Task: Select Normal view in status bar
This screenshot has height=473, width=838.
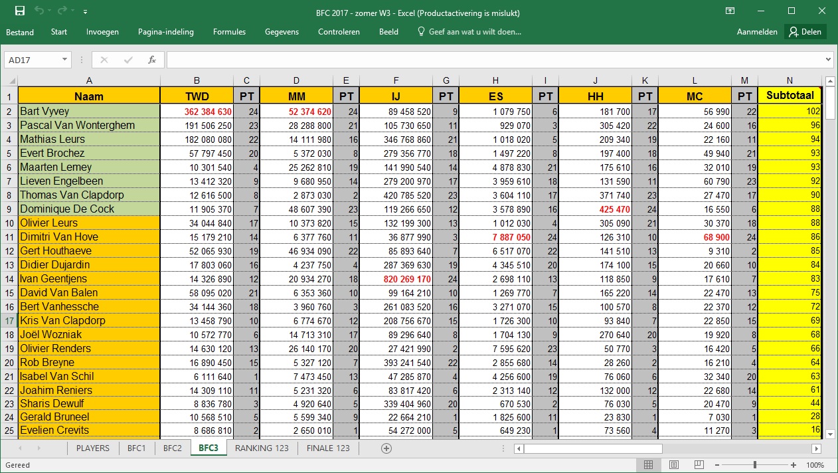Action: click(649, 465)
